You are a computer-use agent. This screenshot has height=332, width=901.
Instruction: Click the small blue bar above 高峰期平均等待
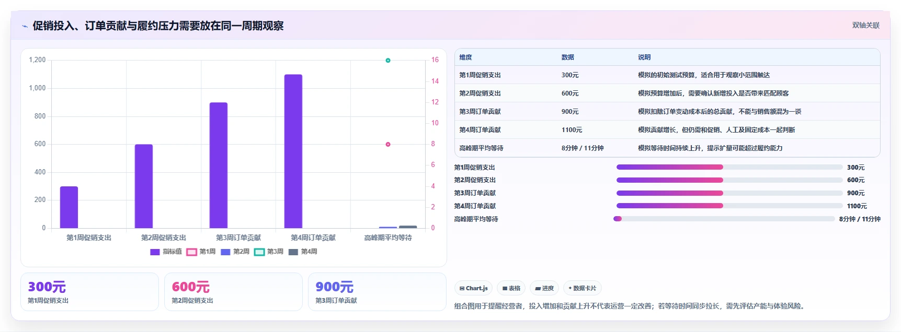tap(388, 228)
